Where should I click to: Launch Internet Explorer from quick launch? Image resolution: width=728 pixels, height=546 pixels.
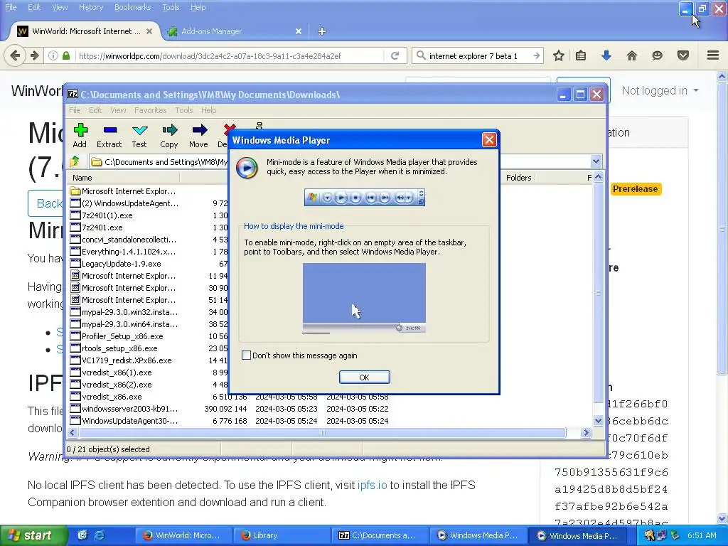(x=100, y=535)
